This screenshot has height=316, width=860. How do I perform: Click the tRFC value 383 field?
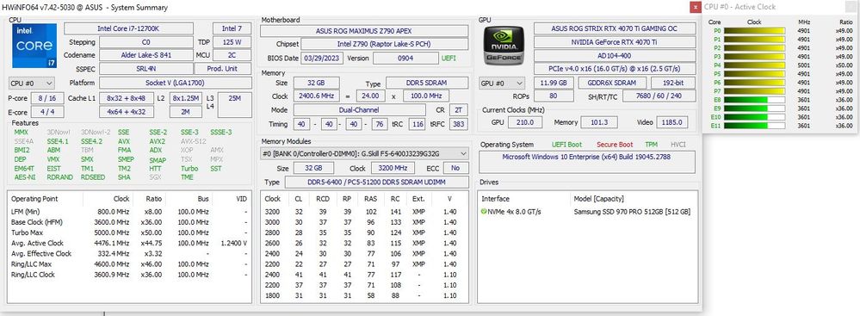click(x=458, y=124)
